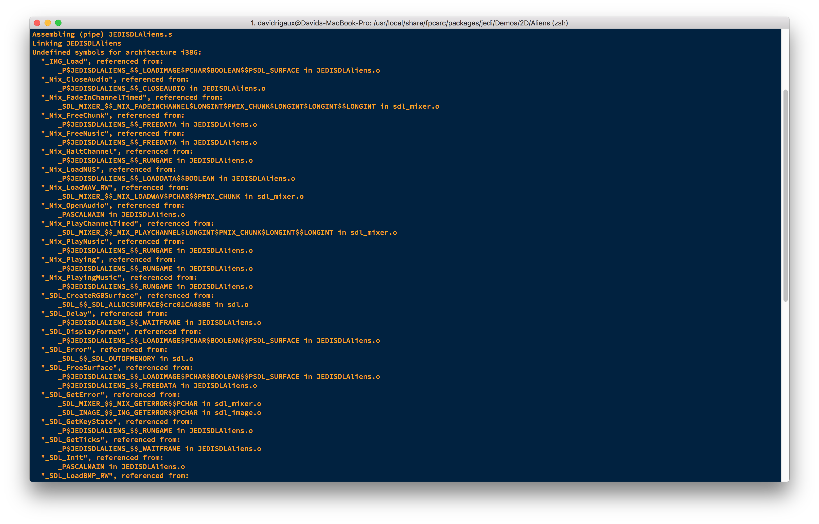The height and width of the screenshot is (524, 819).
Task: Click the "Linking JEDISDLAliens" line
Action: point(77,43)
